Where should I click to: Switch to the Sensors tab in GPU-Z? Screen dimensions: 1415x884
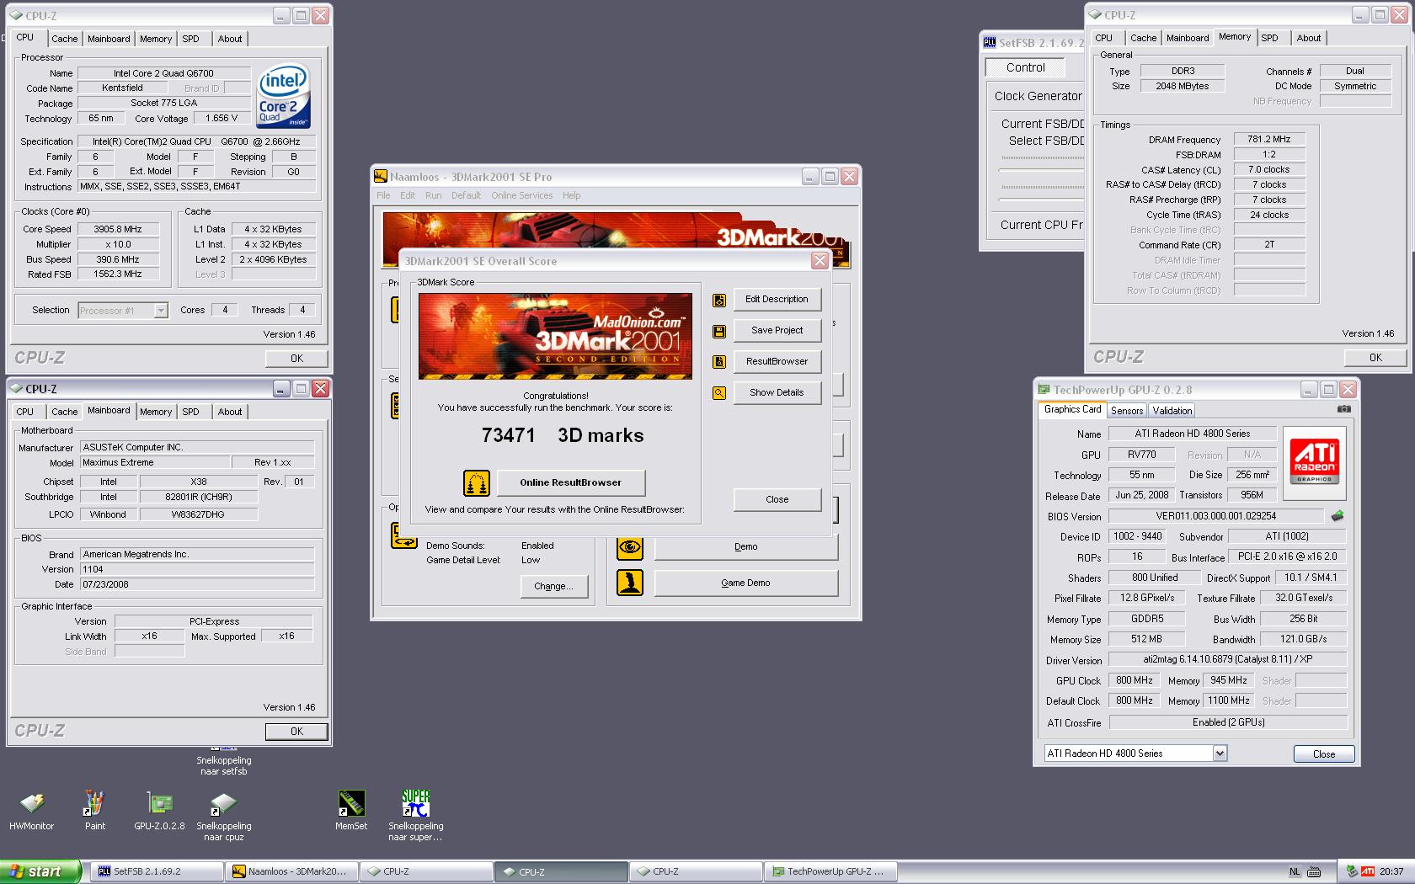[1126, 411]
